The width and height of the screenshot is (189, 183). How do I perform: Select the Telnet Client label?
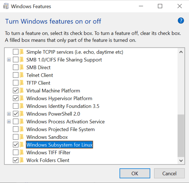coord(40,75)
